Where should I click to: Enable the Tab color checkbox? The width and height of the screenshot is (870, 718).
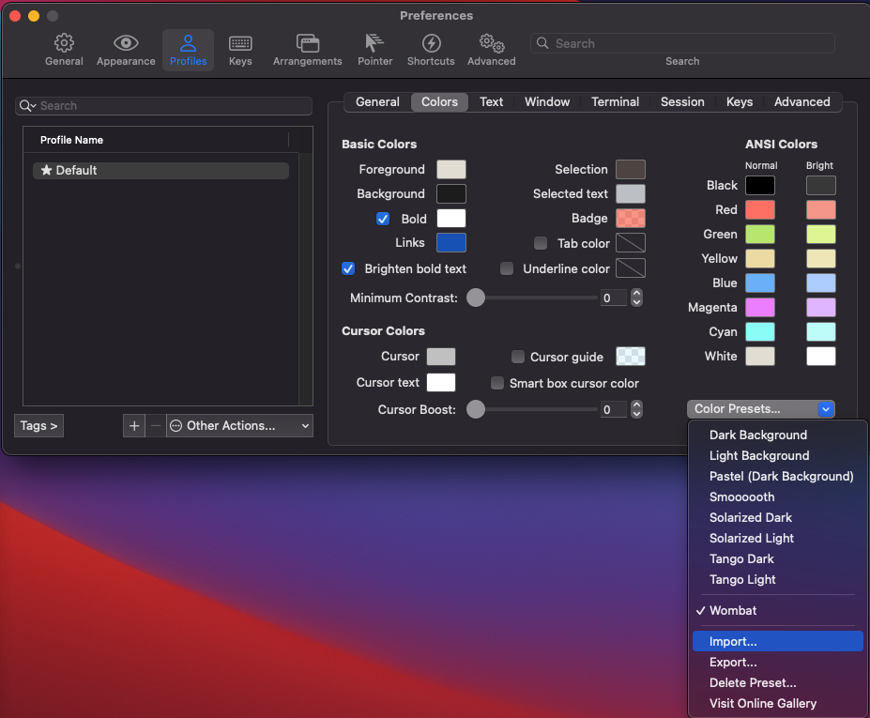click(541, 243)
